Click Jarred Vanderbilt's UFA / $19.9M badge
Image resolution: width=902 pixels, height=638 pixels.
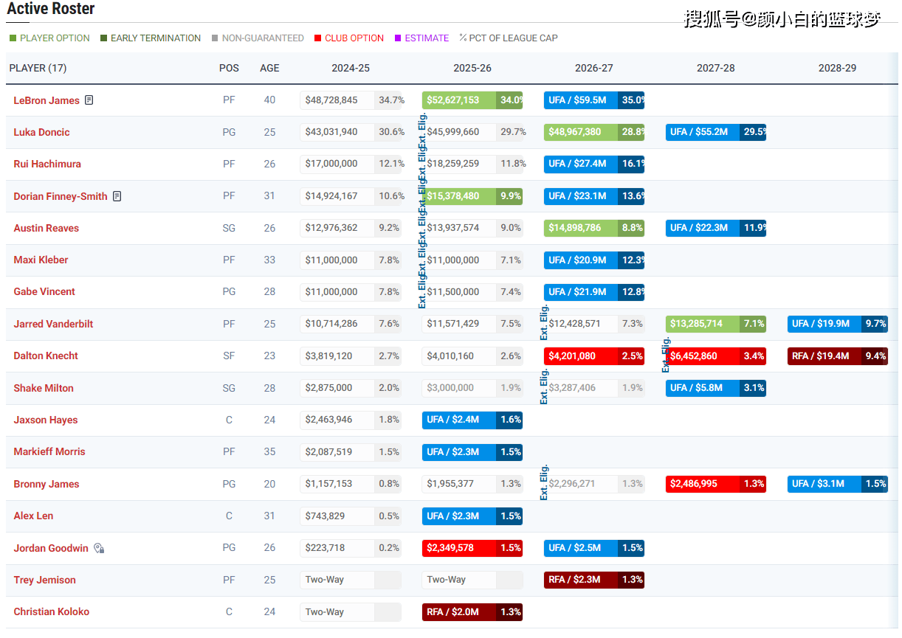[x=838, y=324]
